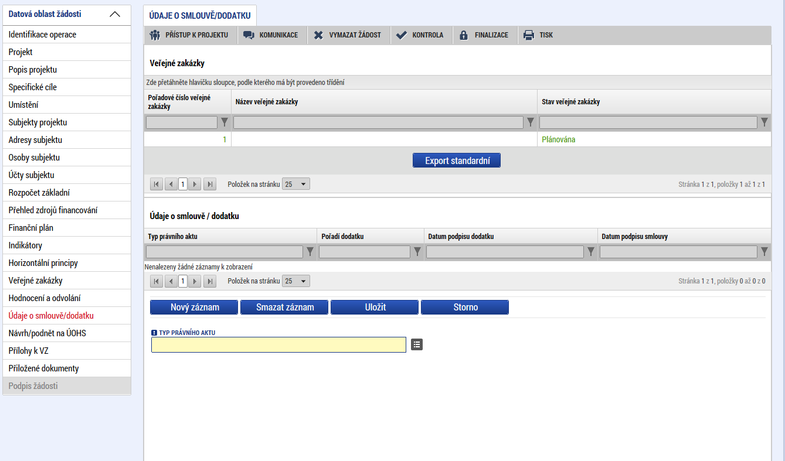Screen dimensions: 785x461
Task: Open Komunikace from the toolbar
Action: point(270,35)
